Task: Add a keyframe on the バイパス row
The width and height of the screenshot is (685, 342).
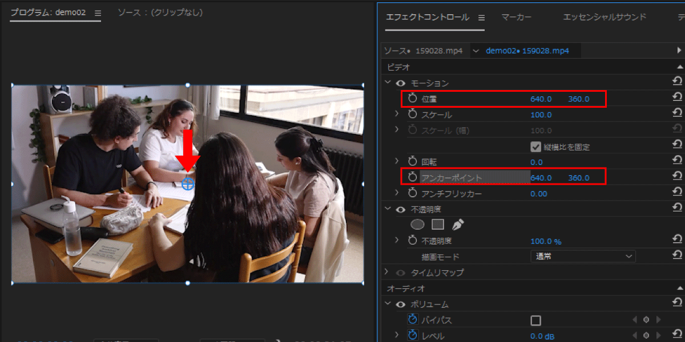Action: click(x=646, y=320)
